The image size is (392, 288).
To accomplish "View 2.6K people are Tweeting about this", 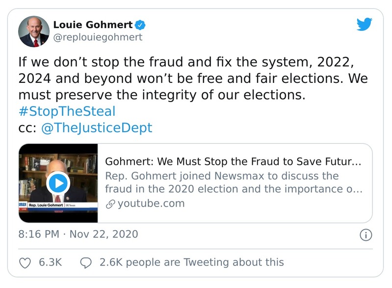I will coord(191,262).
